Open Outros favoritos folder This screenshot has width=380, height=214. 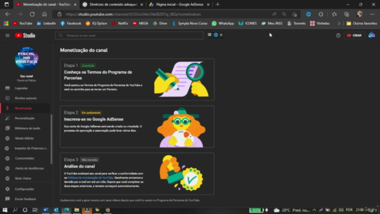[x=362, y=23]
